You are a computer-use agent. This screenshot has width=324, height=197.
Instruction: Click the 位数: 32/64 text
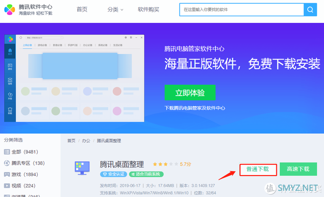(x=205, y=193)
